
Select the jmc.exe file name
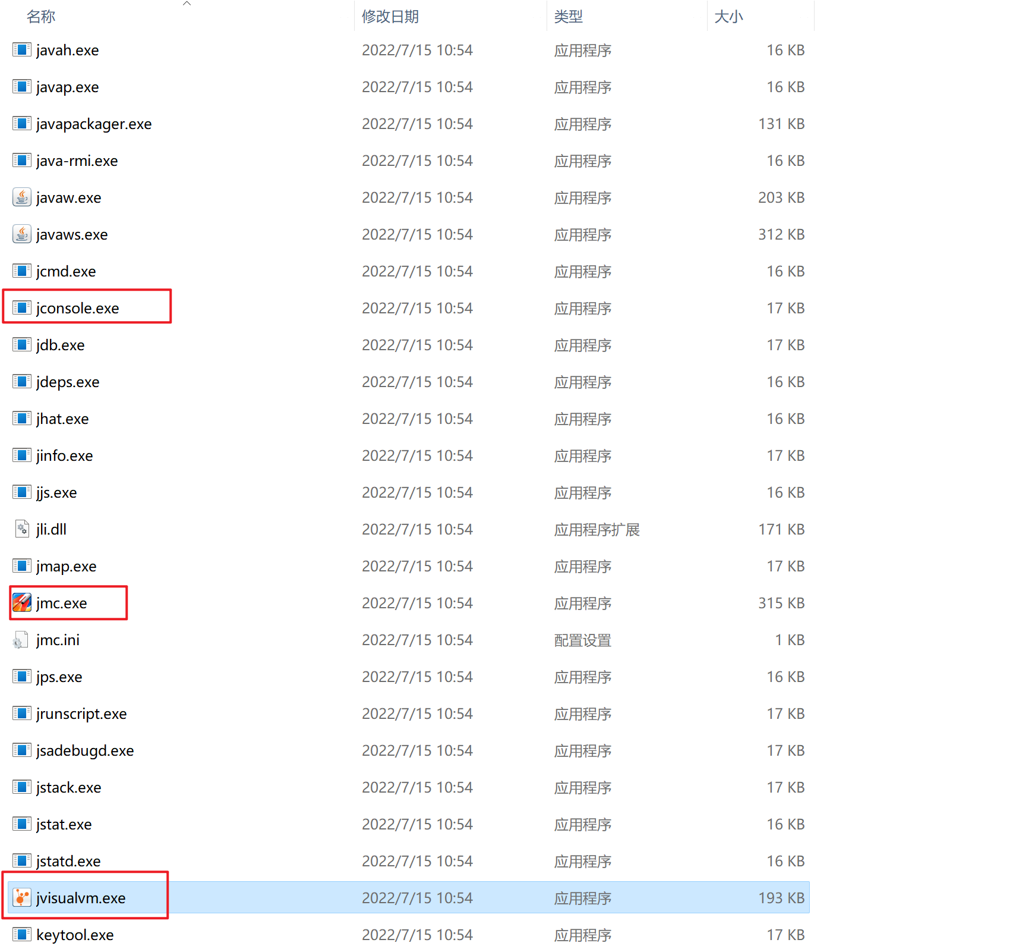point(62,603)
